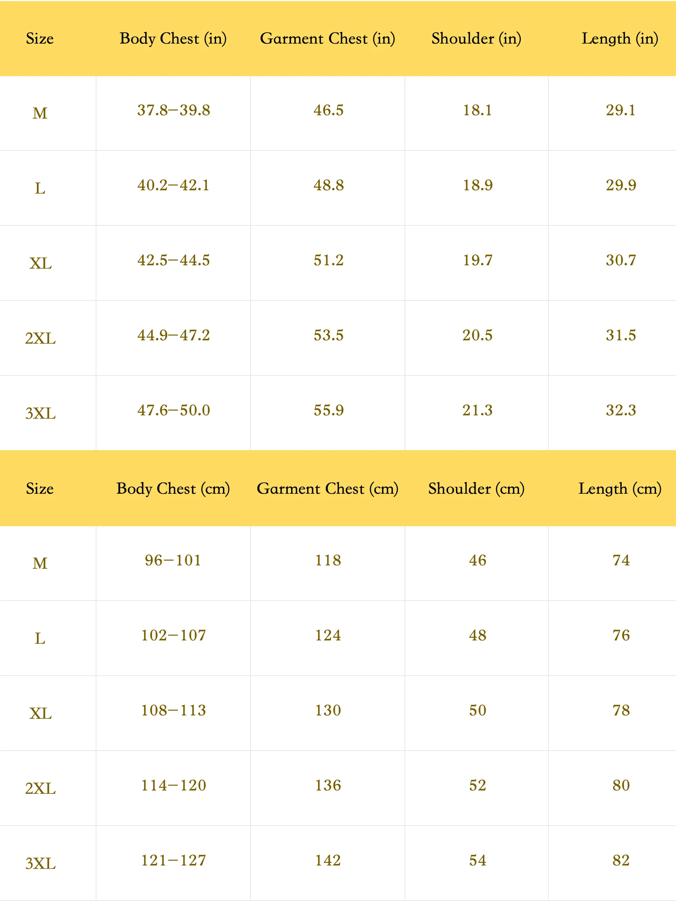Image resolution: width=676 pixels, height=901 pixels.
Task: Select the 55.9 garment chest value
Action: click(x=328, y=410)
